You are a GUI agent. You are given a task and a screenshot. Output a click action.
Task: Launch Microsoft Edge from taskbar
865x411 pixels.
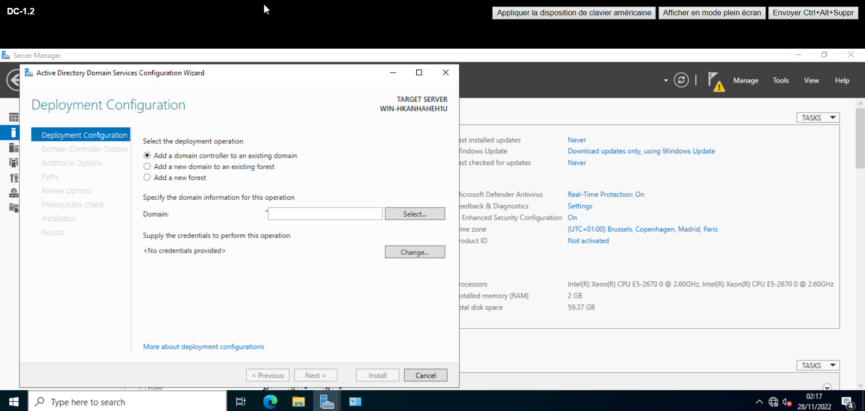tap(270, 402)
